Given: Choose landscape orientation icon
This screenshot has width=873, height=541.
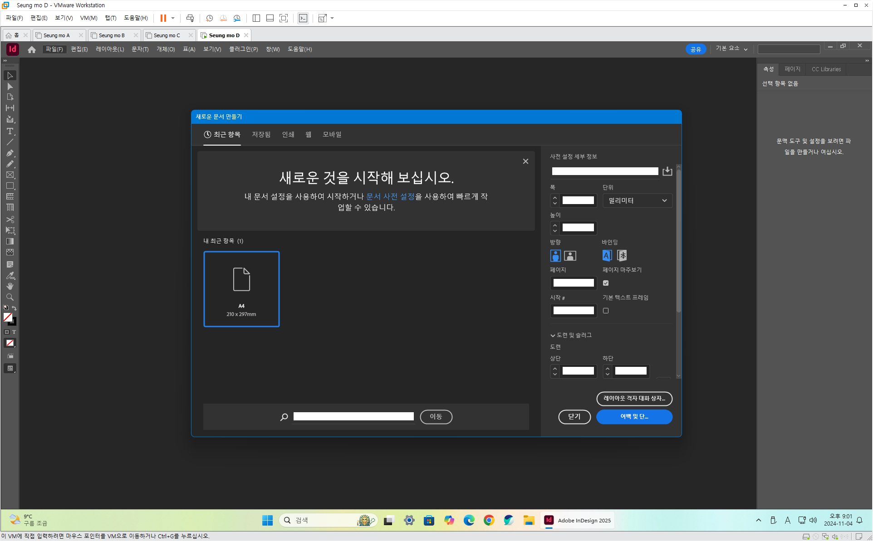Looking at the screenshot, I should pos(570,256).
